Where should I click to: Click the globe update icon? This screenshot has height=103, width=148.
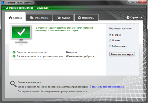(x=31, y=18)
